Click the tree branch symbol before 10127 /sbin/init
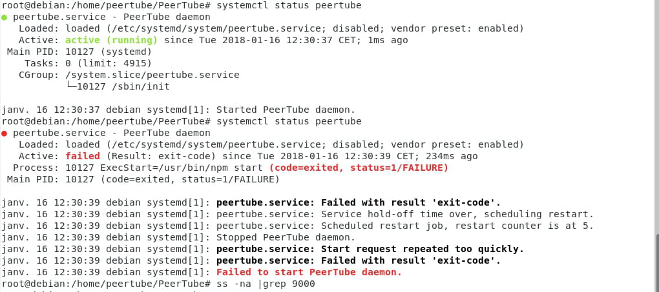659x292 pixels. pos(72,87)
